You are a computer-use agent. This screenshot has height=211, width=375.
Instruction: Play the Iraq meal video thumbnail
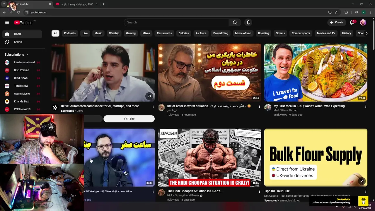[x=316, y=72]
